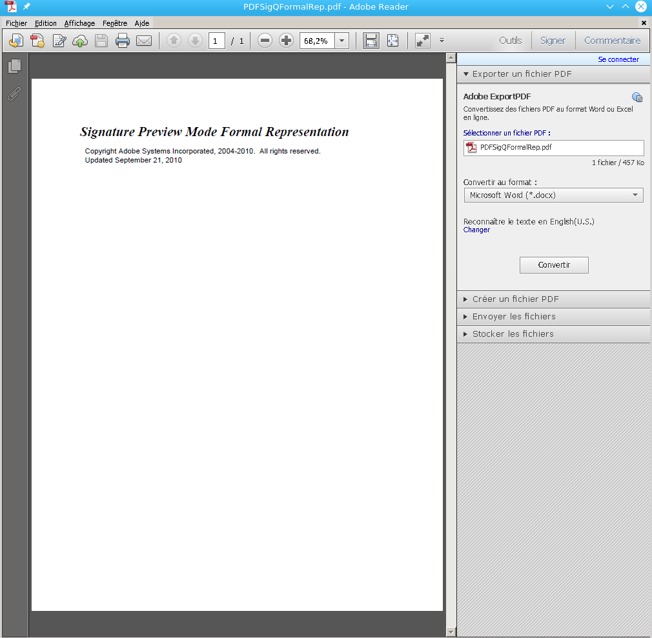Click the text Updated September 21, 2010
The width and height of the screenshot is (652, 638).
click(133, 161)
